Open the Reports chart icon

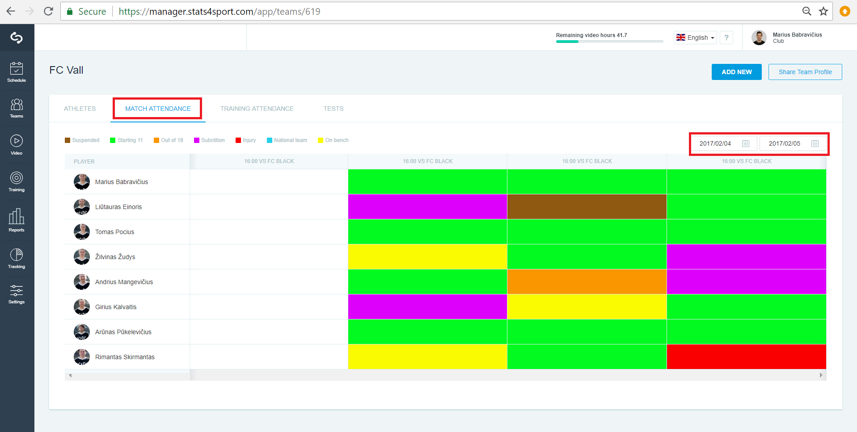tap(17, 220)
